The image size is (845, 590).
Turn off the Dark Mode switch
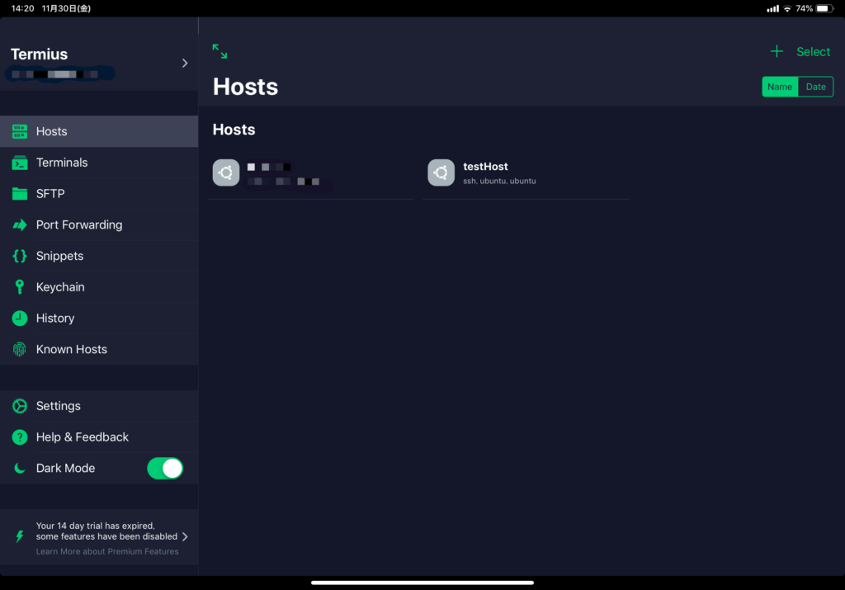[165, 468]
